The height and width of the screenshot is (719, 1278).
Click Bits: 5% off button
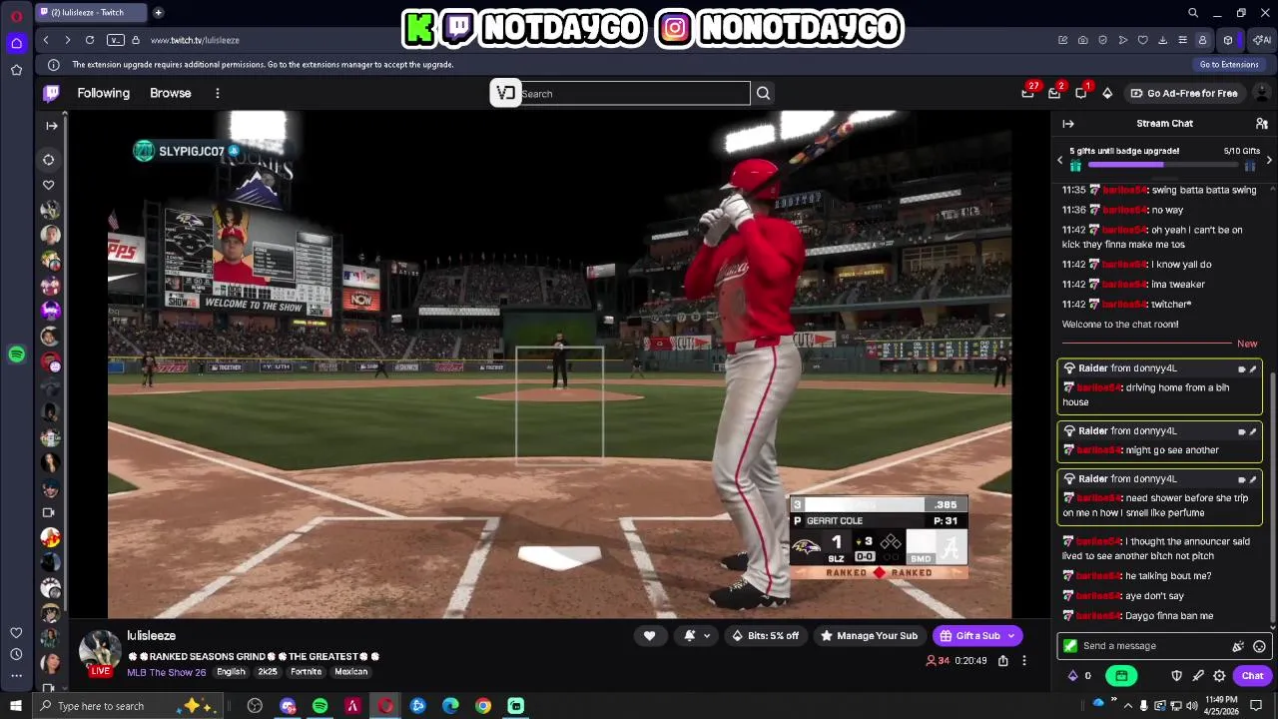tap(766, 636)
